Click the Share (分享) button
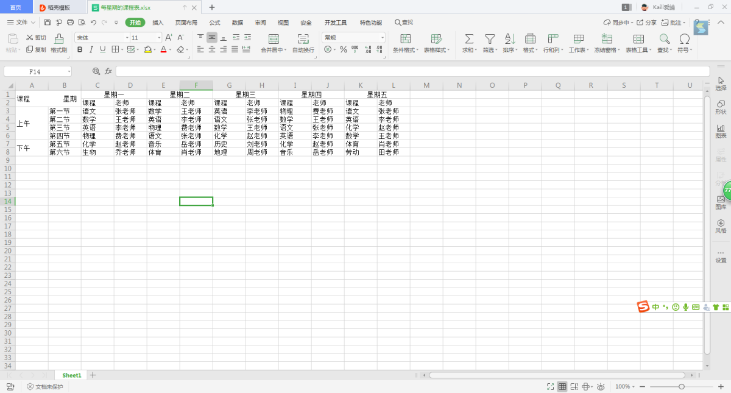The width and height of the screenshot is (731, 393). [x=647, y=23]
